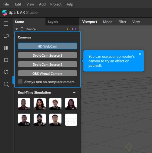
Task: Add a Real-Time Simulation video with plus
Action: 74,92
